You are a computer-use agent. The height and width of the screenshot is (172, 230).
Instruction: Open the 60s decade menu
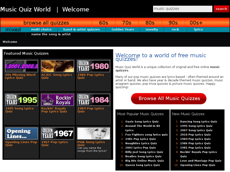click(103, 23)
